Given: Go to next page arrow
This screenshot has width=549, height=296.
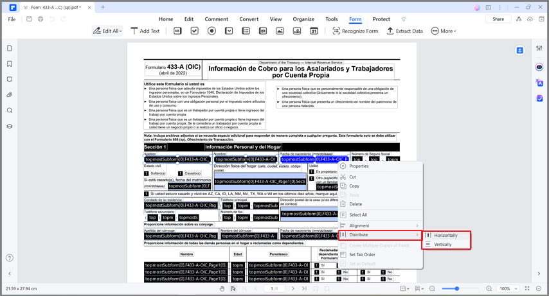Looking at the screenshot, I should point(293,289).
